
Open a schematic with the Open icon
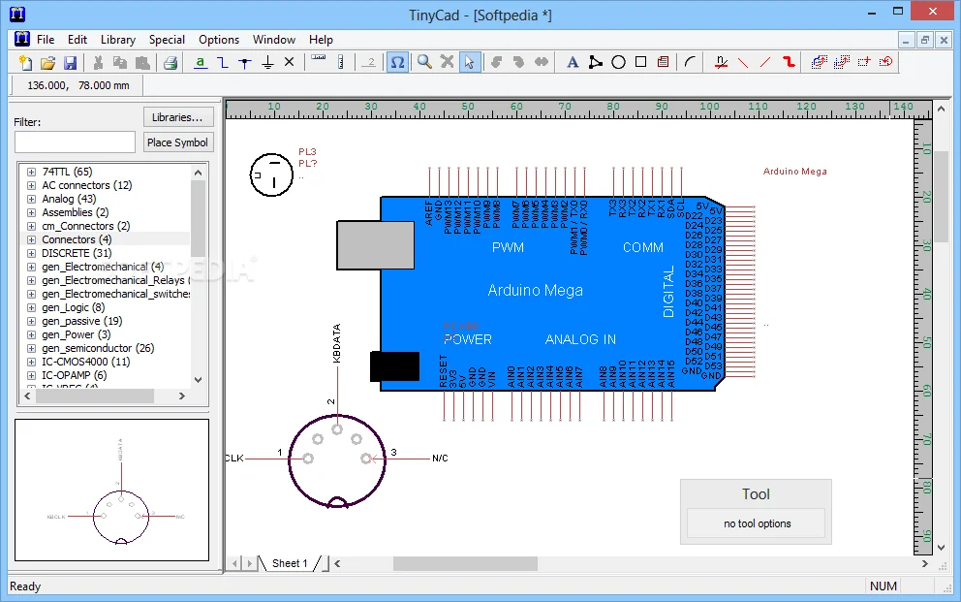pos(46,61)
